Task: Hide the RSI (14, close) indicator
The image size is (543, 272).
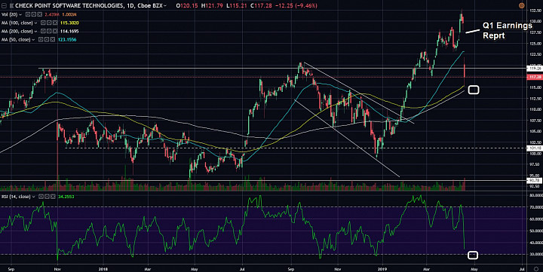Action: [41, 197]
